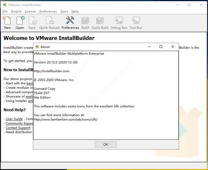208x170 pixels.
Task: Confirm the About dialog with OK
Action: pos(106,144)
